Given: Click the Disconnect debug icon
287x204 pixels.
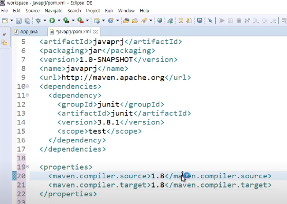Looking at the screenshot, I should 247,21.
